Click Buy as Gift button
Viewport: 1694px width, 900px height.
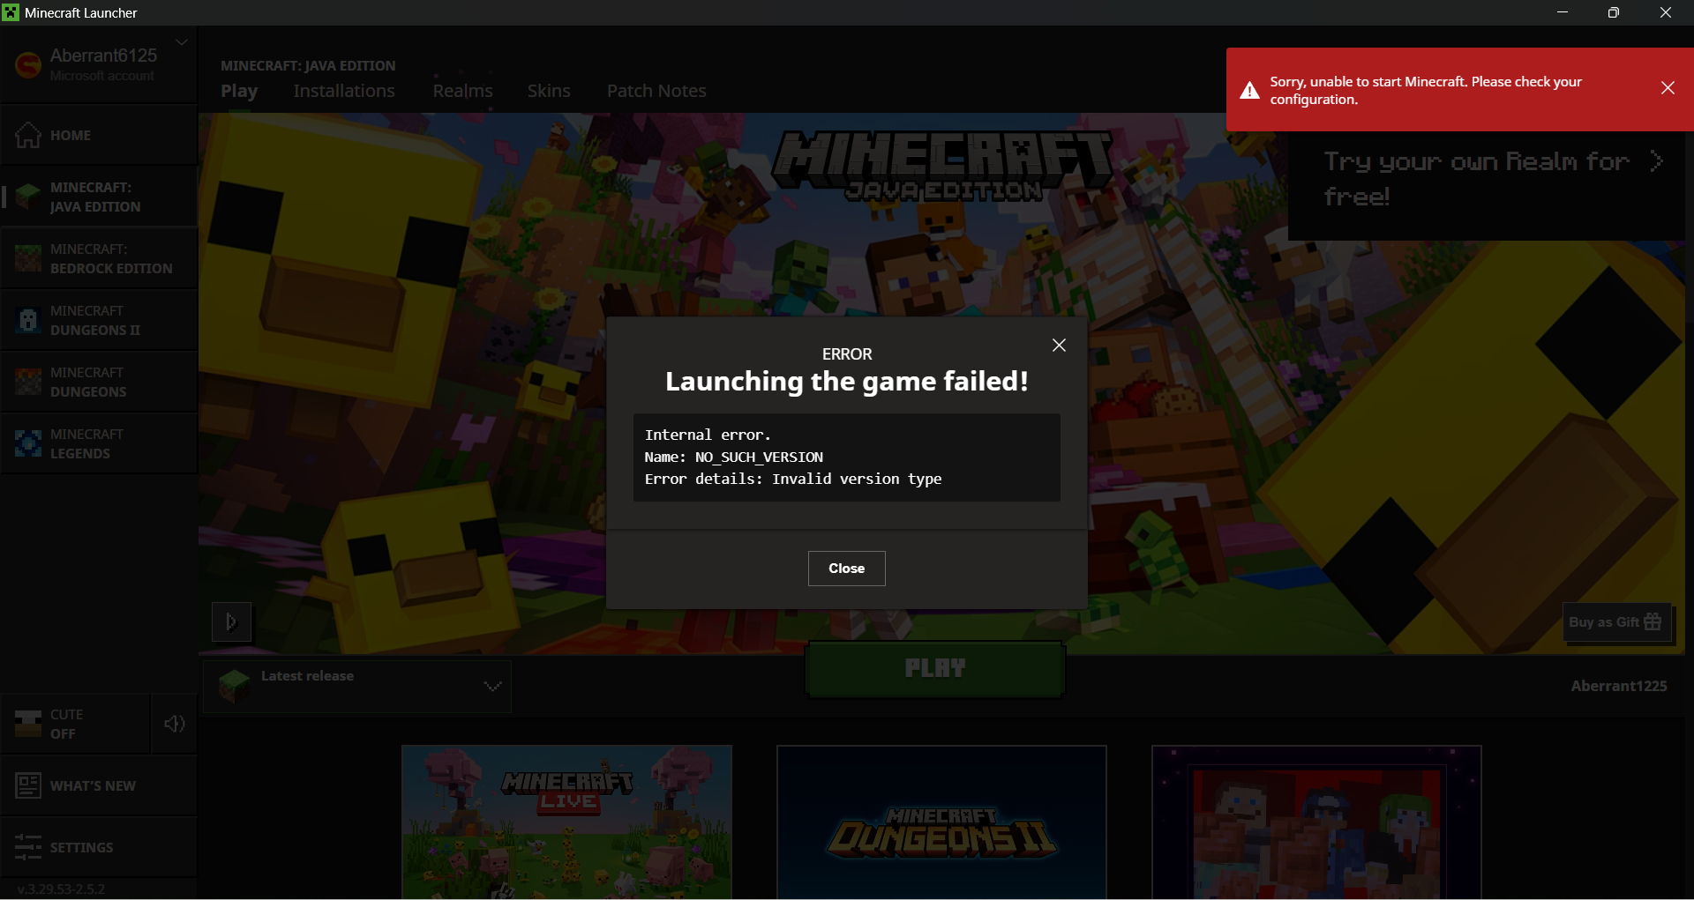point(1618,622)
